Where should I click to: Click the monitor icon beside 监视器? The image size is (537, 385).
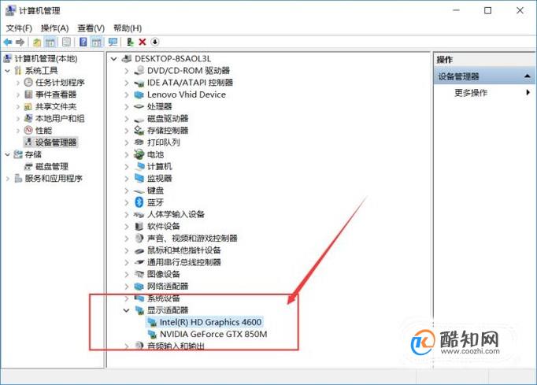(139, 178)
